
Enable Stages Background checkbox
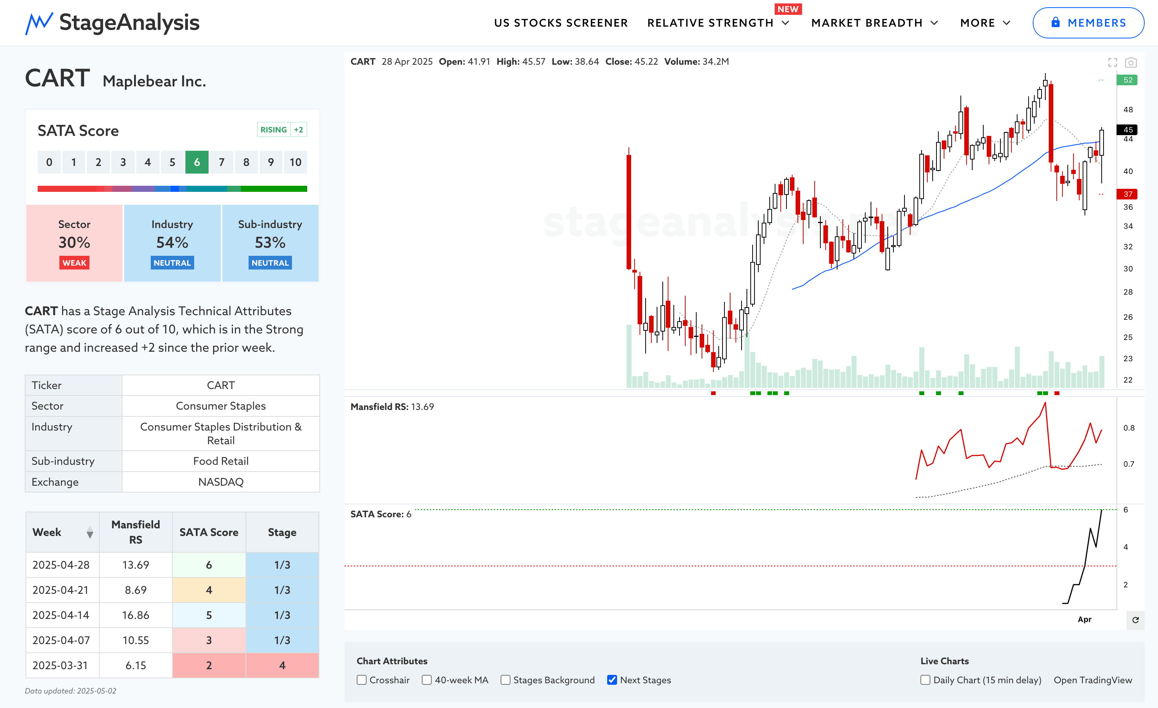pos(505,680)
